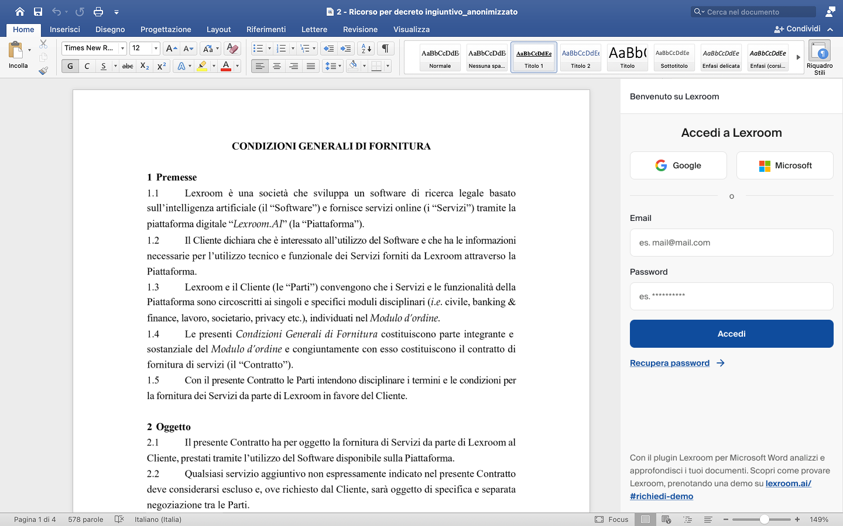
Task: Open the Progettazione tab
Action: [166, 29]
